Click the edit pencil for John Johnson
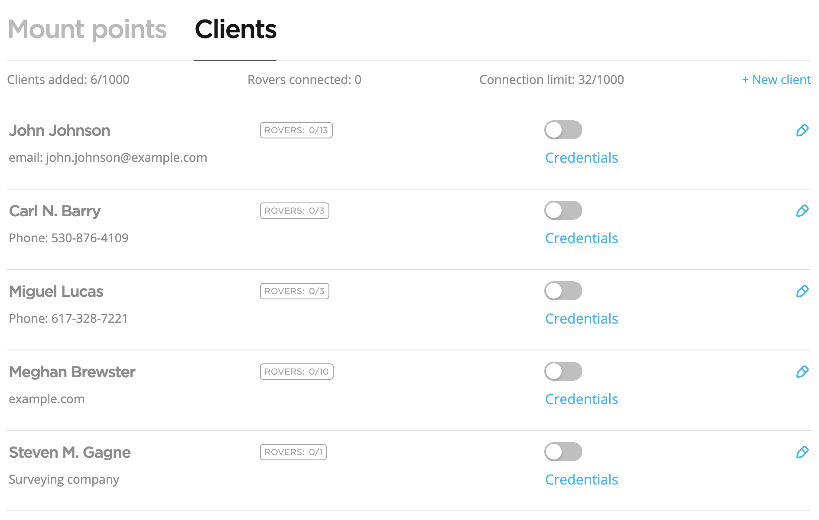This screenshot has width=819, height=520. point(802,130)
